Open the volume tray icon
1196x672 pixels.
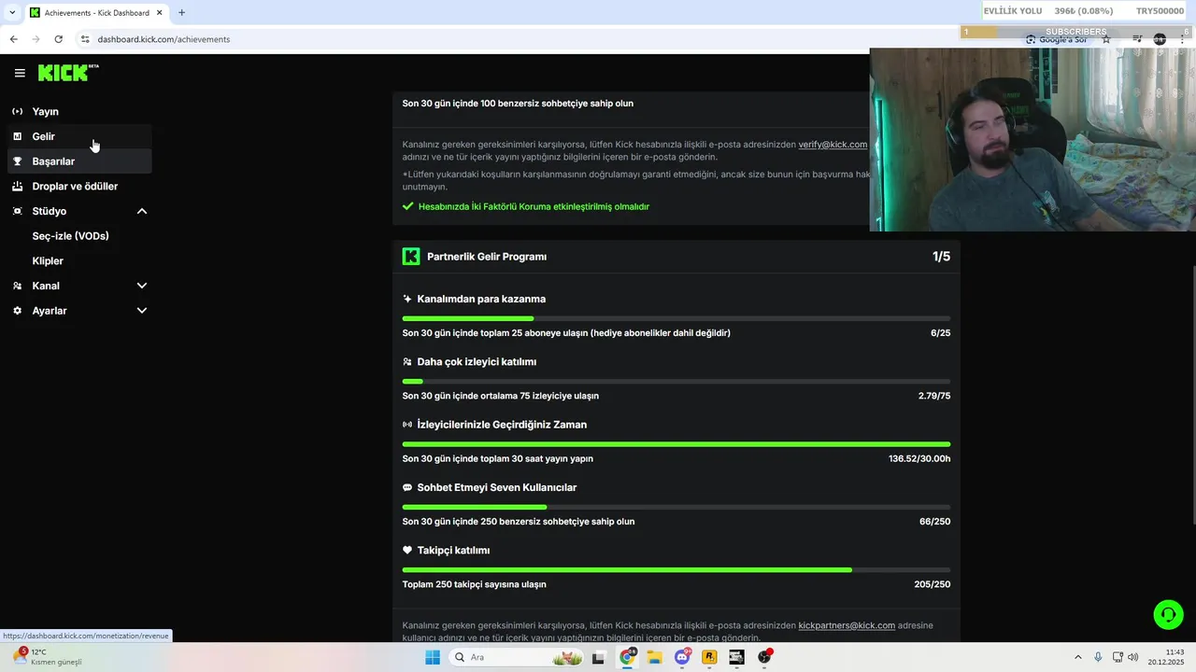(1132, 657)
